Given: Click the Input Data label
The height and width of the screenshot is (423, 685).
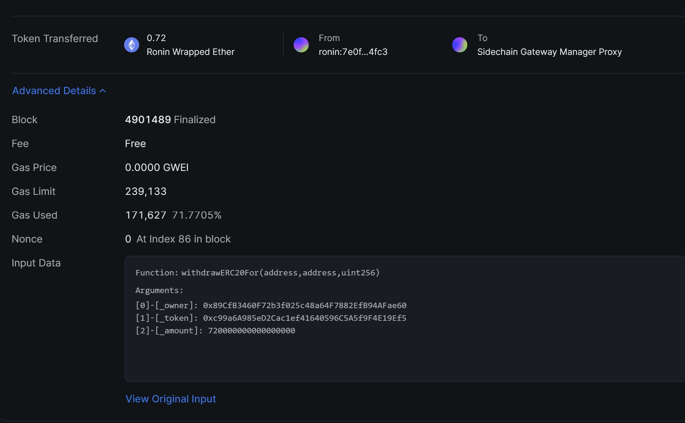Looking at the screenshot, I should click(36, 263).
